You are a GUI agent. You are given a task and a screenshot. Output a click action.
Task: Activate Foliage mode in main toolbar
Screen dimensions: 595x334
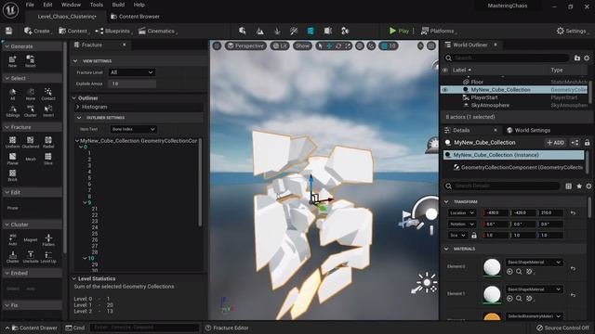point(277,31)
